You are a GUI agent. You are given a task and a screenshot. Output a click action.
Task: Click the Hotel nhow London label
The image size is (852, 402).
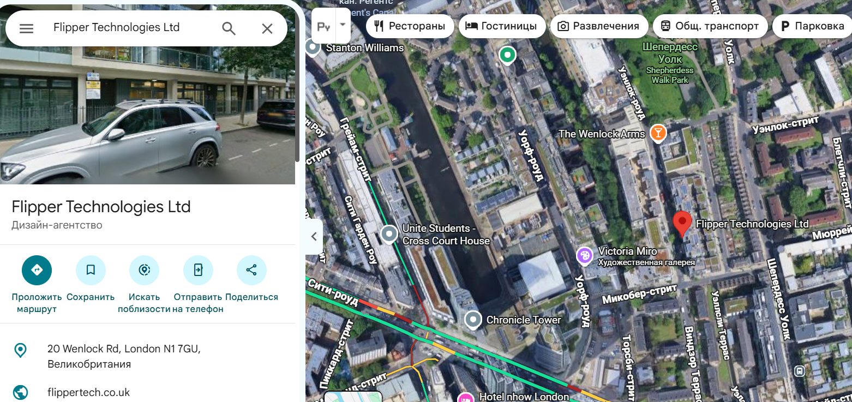[524, 397]
